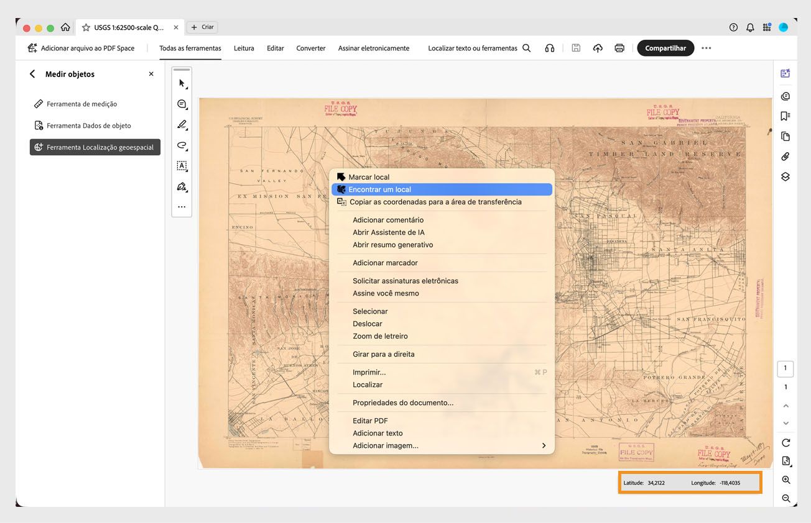
Task: Close the USGS document tab
Action: [176, 27]
